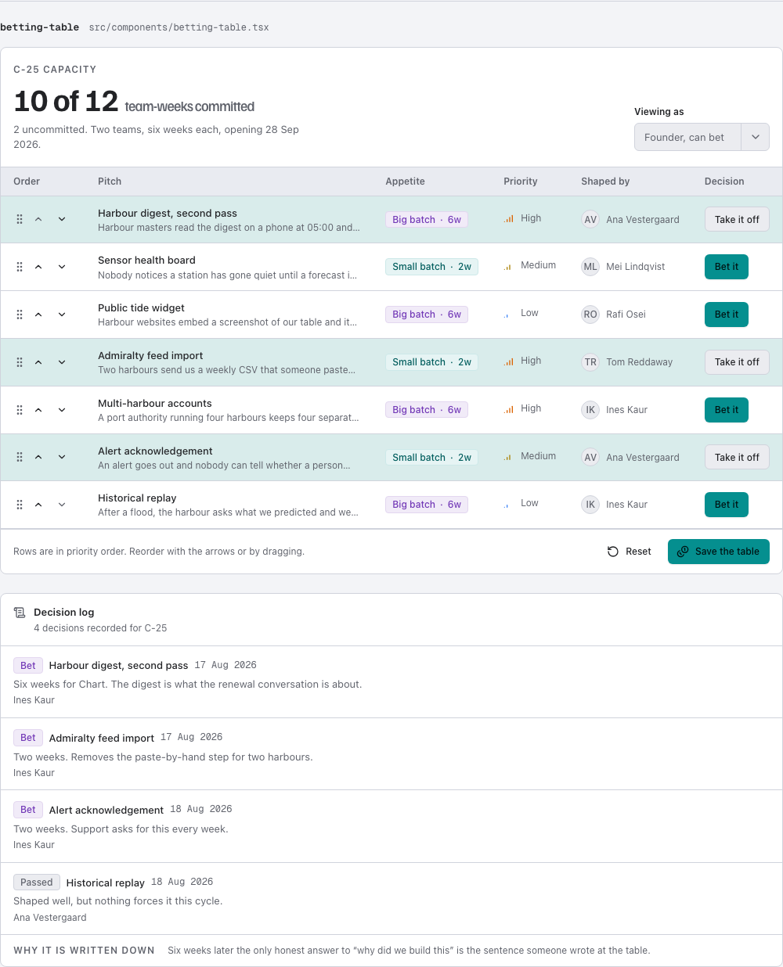
Task: Move Sensor health board down one row
Action: click(x=62, y=267)
